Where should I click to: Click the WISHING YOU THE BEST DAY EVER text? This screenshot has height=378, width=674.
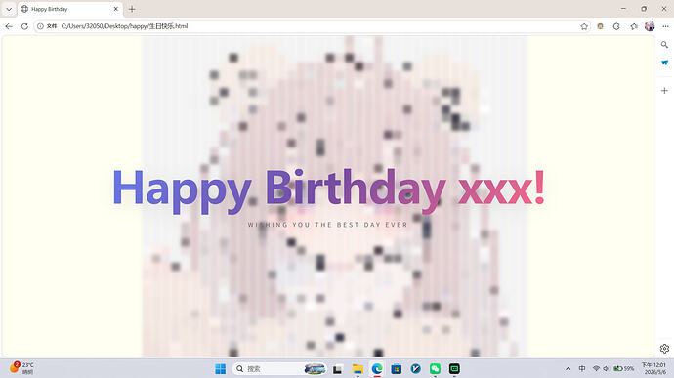click(x=327, y=225)
